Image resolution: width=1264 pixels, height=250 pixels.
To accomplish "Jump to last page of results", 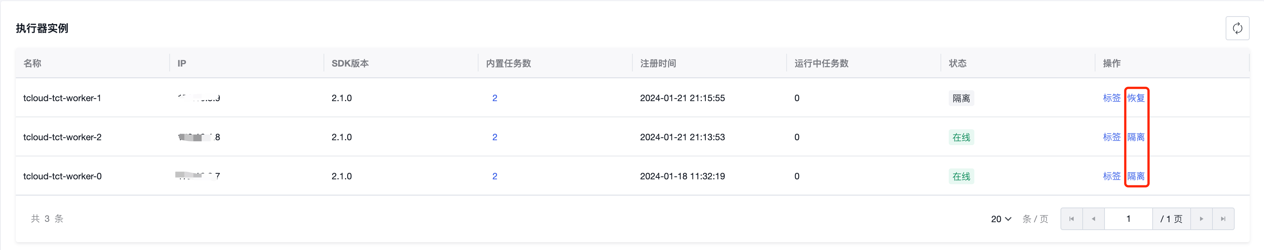I will click(1223, 219).
